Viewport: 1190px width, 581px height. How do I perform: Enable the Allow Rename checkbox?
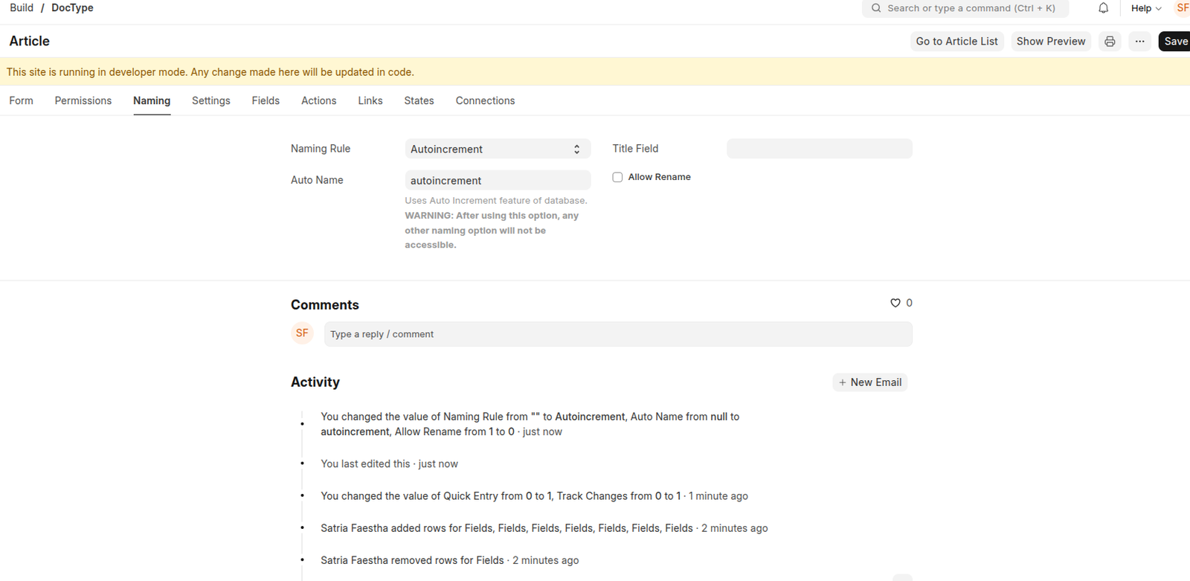click(x=617, y=177)
